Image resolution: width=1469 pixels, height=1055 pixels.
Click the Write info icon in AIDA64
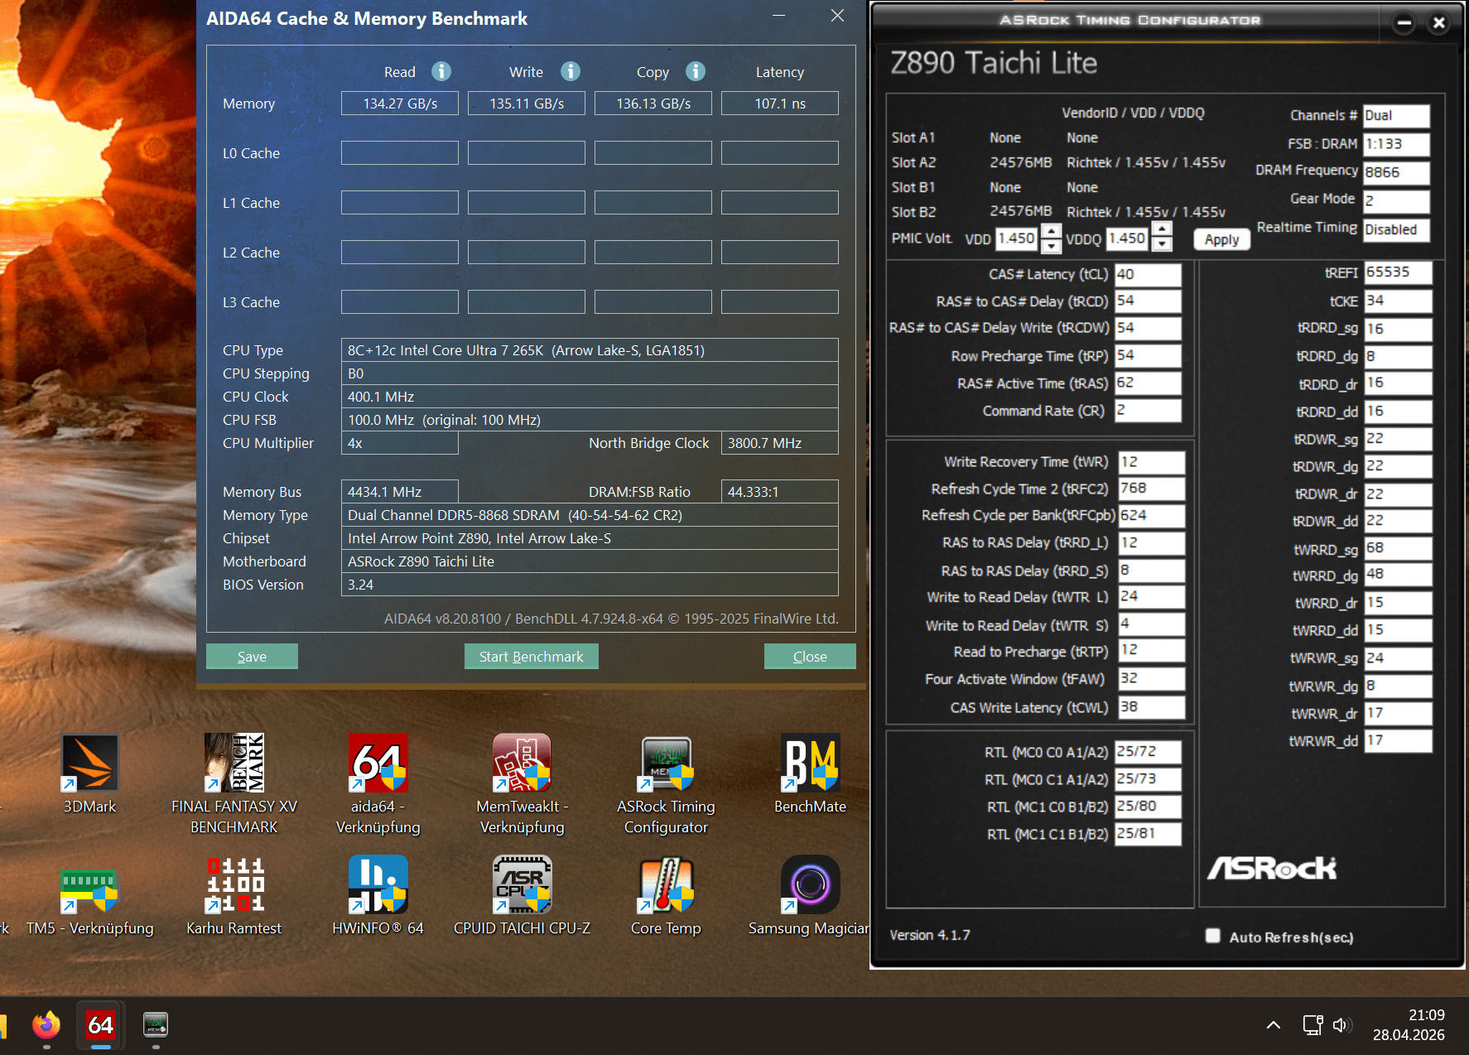tap(571, 71)
